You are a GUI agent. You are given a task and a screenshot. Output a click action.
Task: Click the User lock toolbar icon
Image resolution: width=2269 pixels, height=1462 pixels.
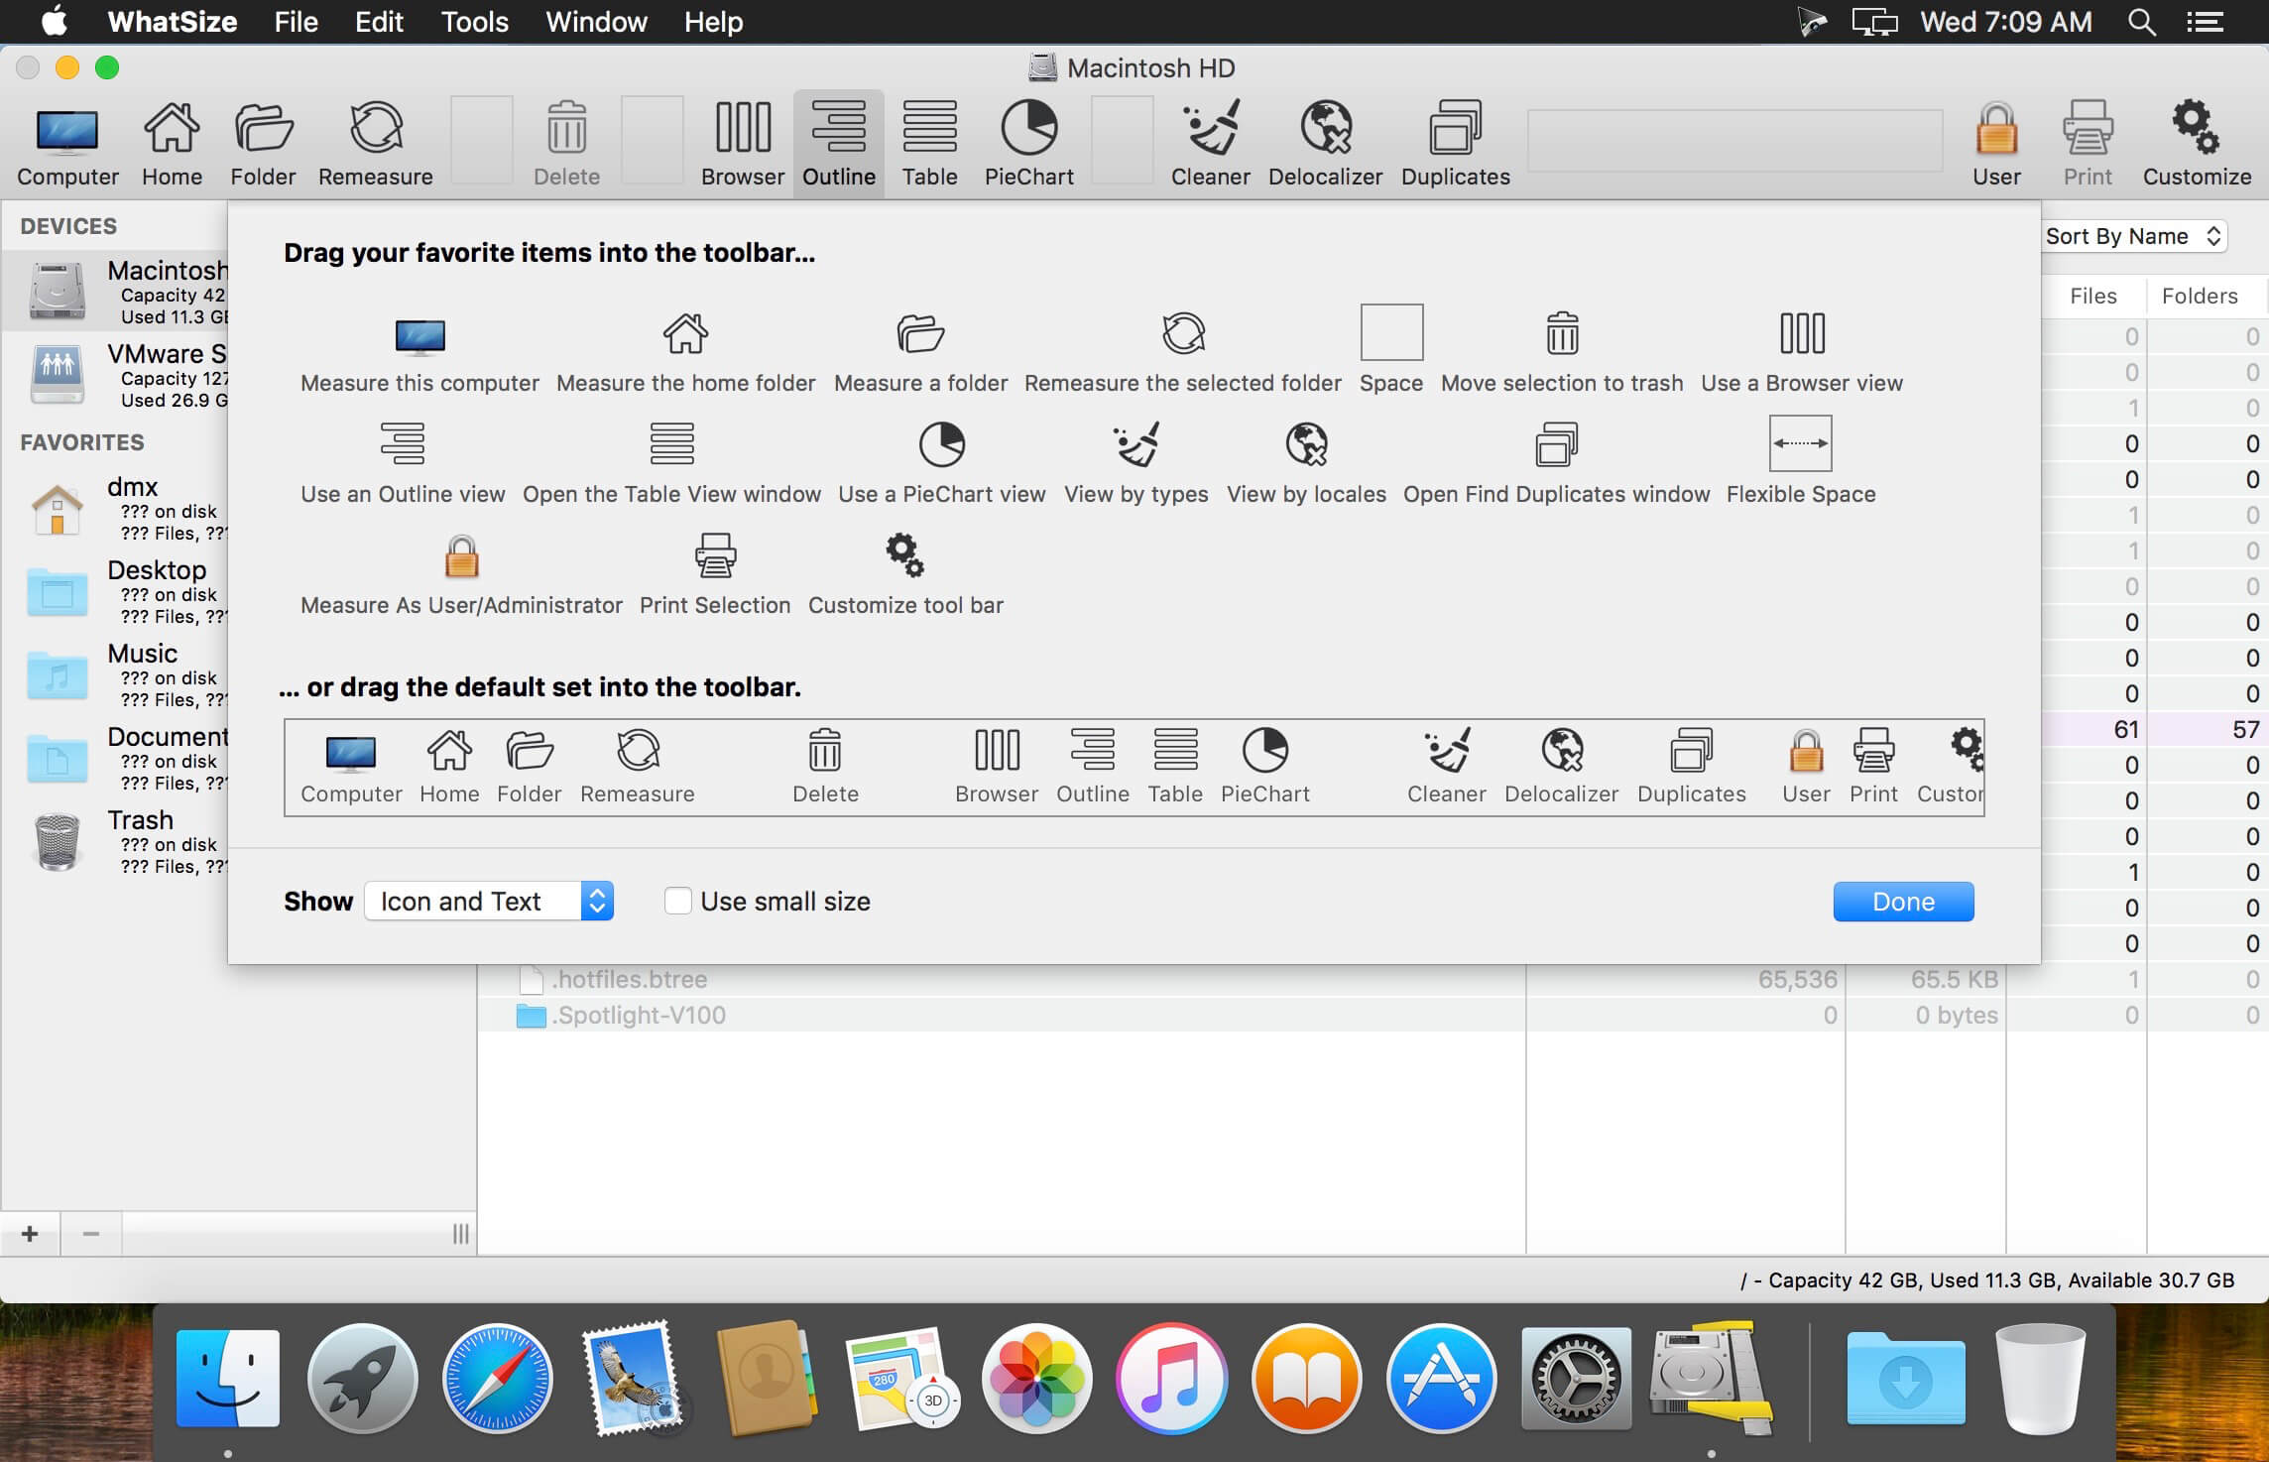point(1996,145)
